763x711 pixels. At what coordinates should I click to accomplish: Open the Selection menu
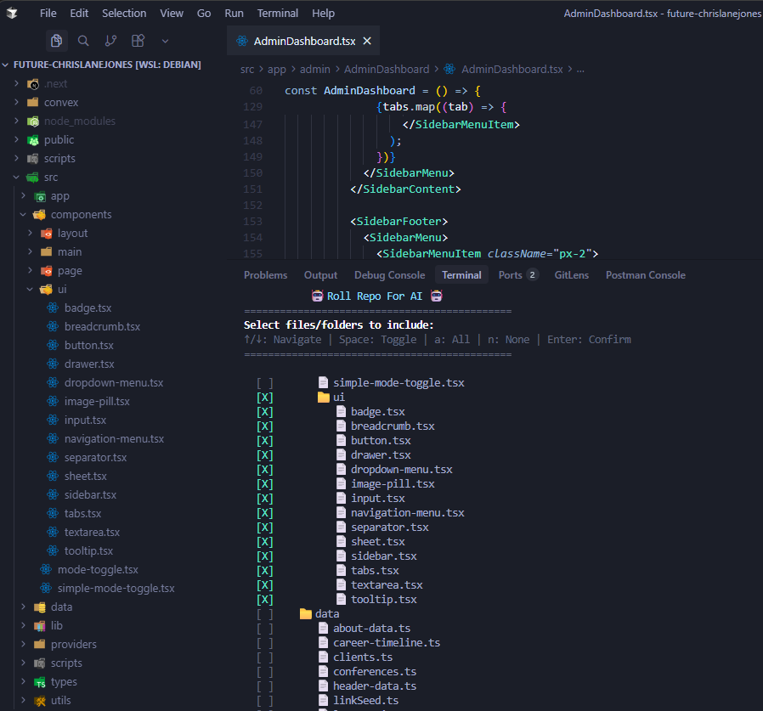[124, 13]
